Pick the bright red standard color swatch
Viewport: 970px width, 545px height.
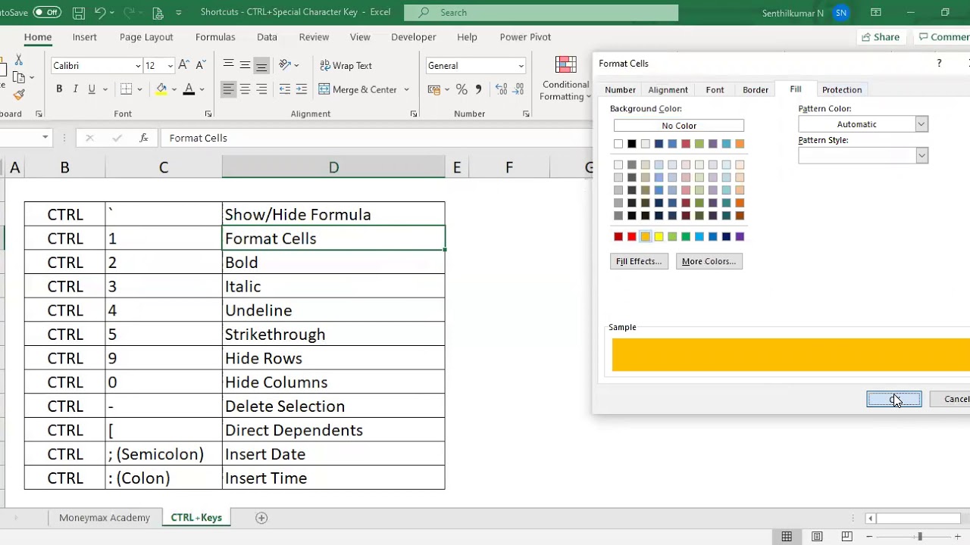pyautogui.click(x=632, y=237)
